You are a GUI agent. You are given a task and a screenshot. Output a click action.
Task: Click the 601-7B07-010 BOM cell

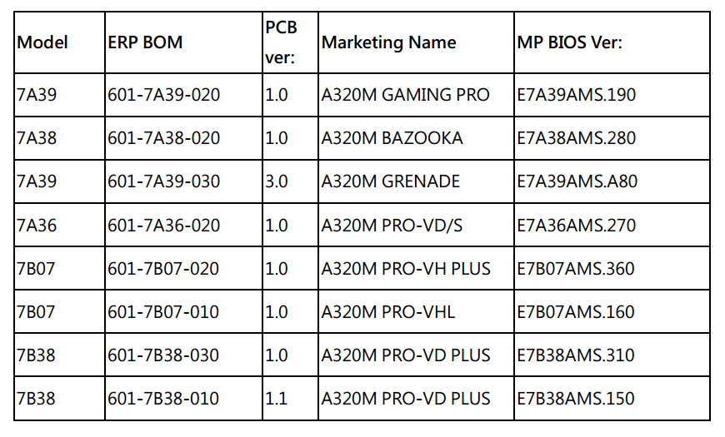coord(163,312)
